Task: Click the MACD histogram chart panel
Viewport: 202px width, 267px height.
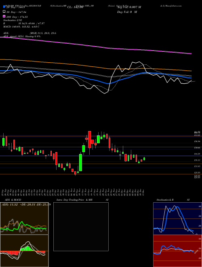Action: pyautogui.click(x=24, y=251)
